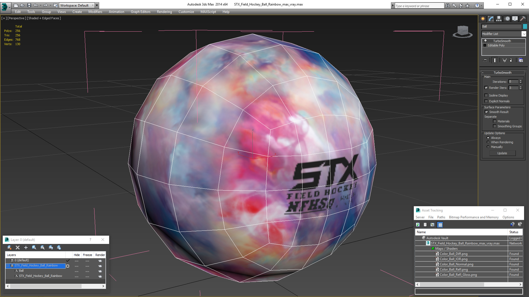Click Hide/Unhide All Layers icon
Screen dimensions: 529x297
(51, 248)
